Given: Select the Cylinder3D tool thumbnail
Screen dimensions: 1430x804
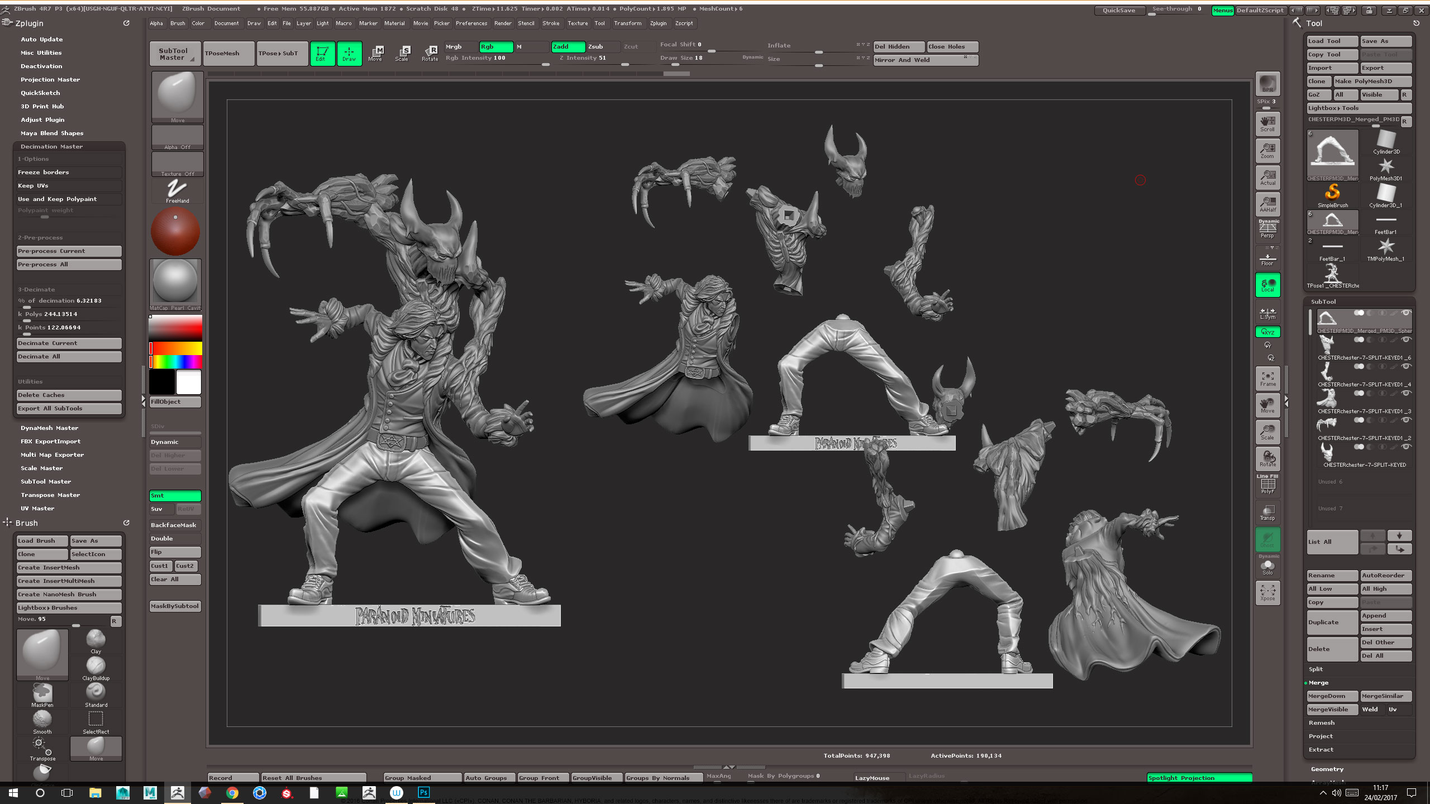Looking at the screenshot, I should pos(1386,142).
